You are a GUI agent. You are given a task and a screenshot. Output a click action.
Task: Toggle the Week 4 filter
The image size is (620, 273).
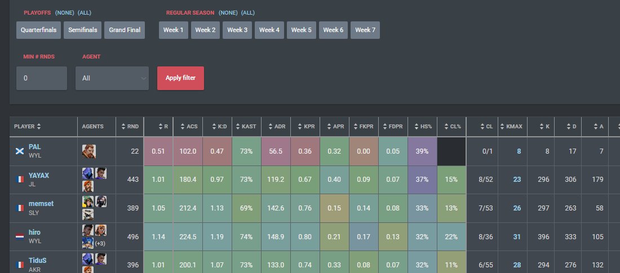[x=269, y=30]
